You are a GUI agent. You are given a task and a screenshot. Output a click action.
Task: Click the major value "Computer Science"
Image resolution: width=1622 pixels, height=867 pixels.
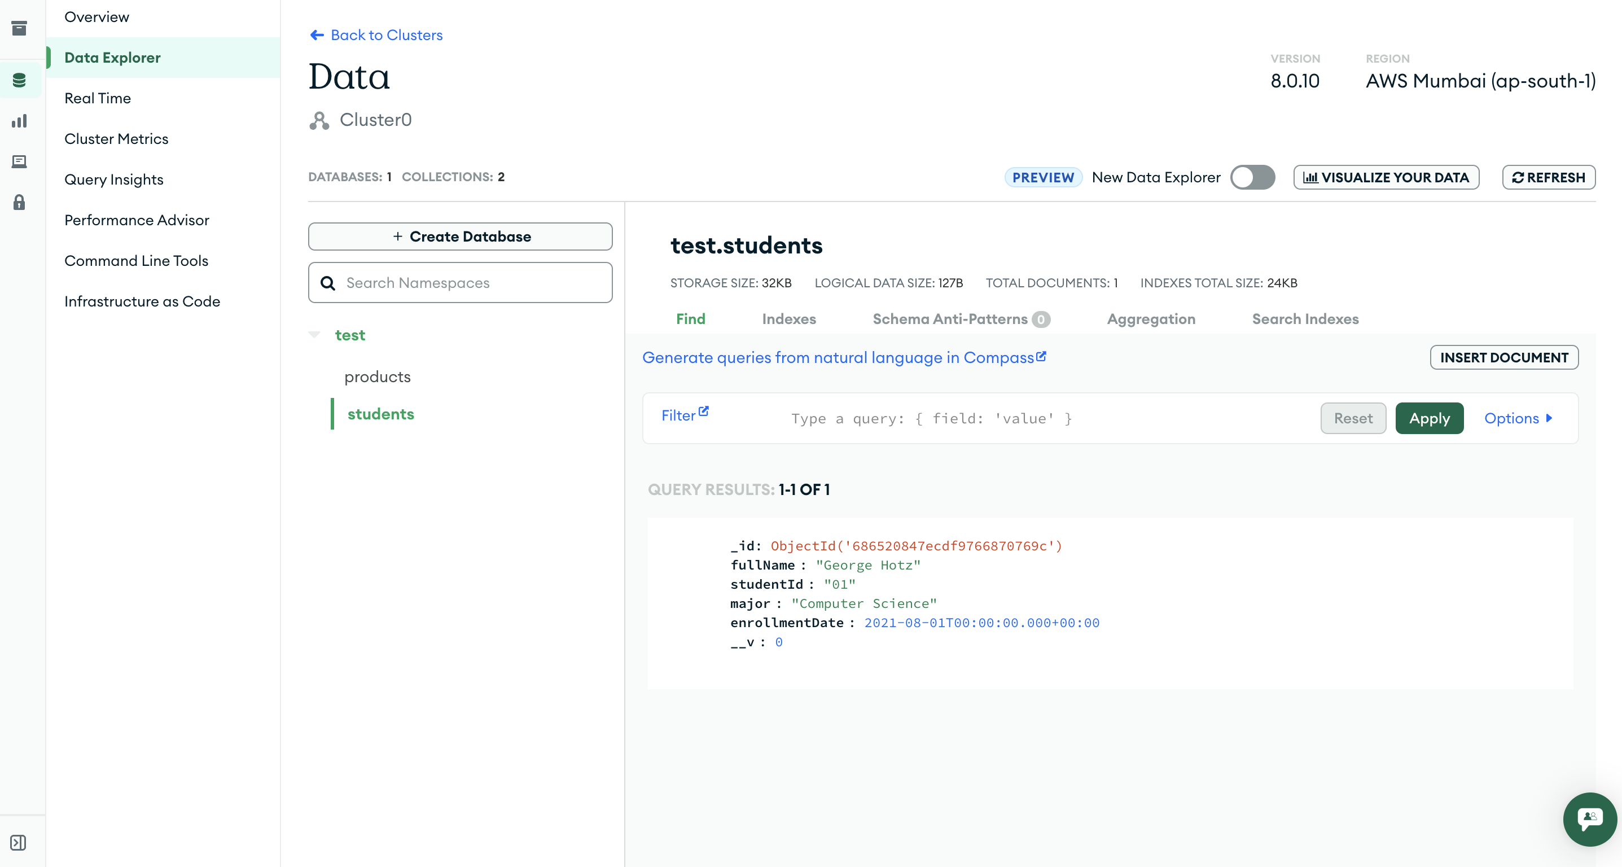click(x=864, y=604)
